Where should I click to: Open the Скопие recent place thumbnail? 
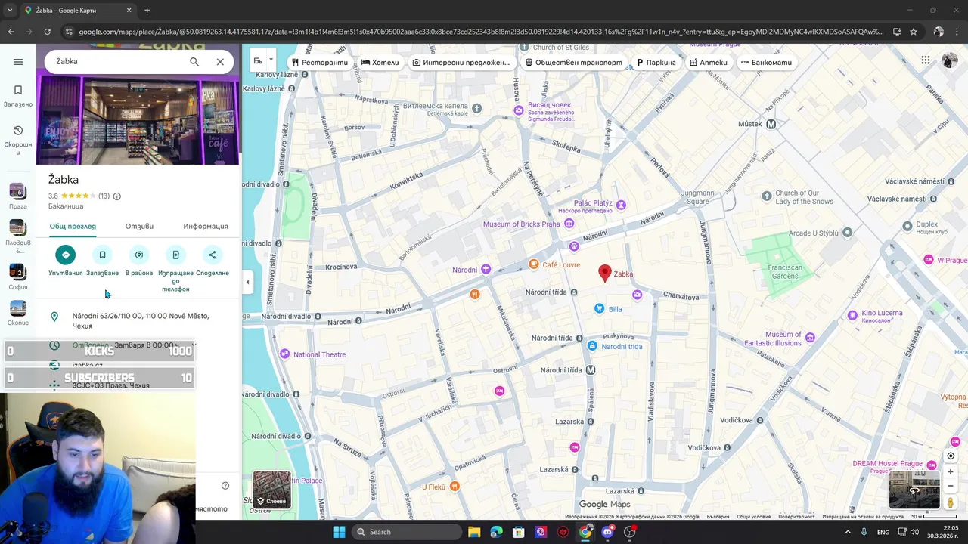pos(17,308)
